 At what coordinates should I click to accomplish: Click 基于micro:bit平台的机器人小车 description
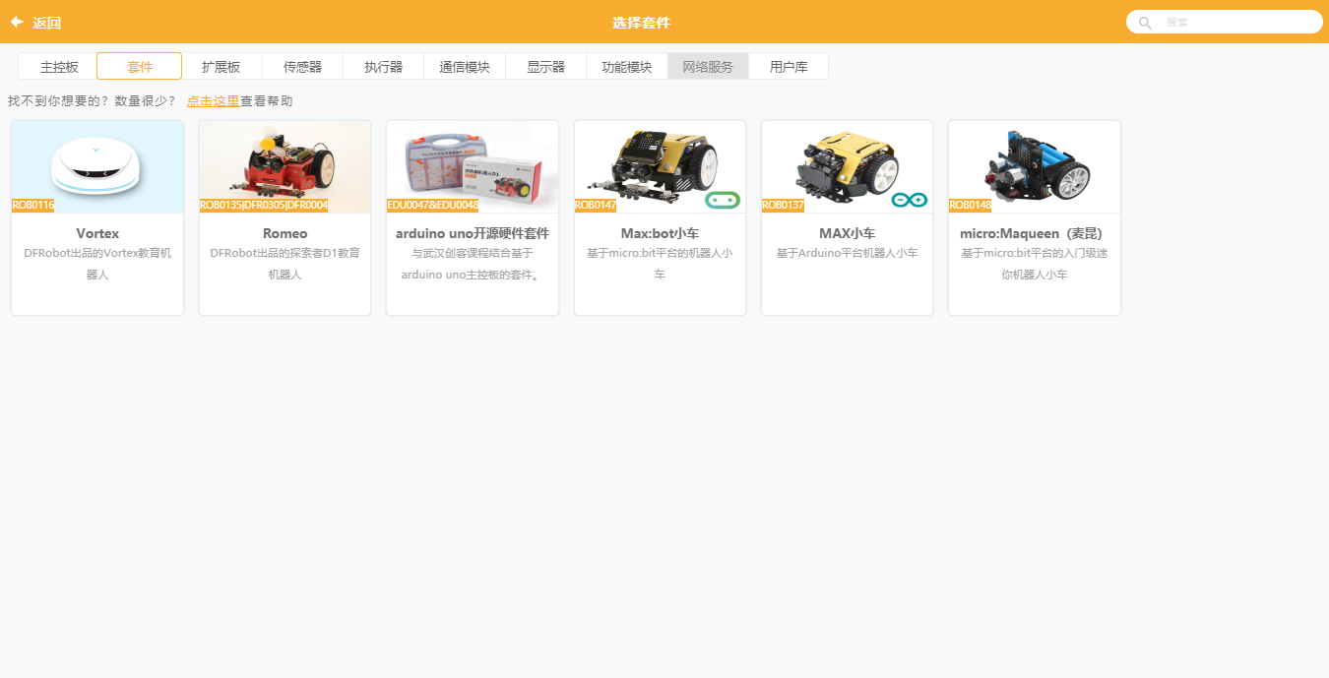pos(660,264)
